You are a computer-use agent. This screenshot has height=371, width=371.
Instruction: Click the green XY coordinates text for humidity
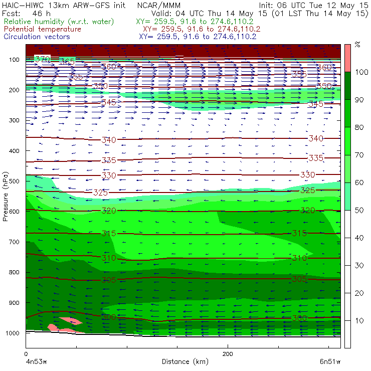point(195,22)
